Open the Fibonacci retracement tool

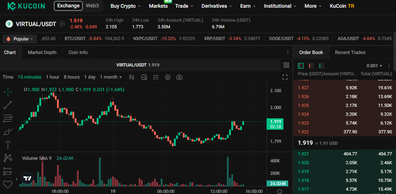pyautogui.click(x=8, y=118)
